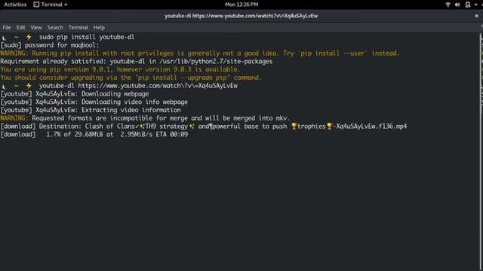Click 'You should consider upgrading' line
This screenshot has height=271, width=483.
coord(131,78)
